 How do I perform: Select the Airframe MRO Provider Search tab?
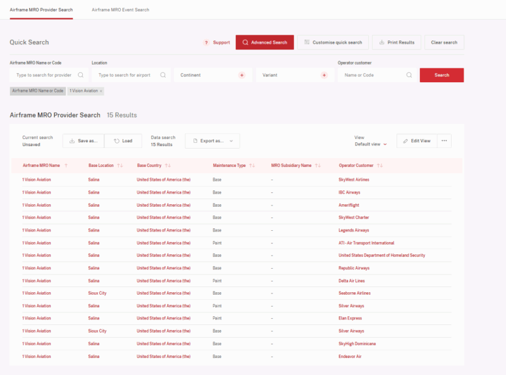tap(41, 10)
